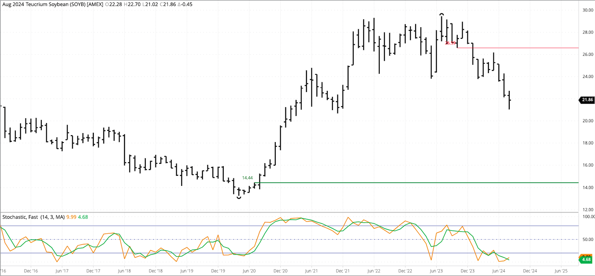Select the green 14.44 support label
The width and height of the screenshot is (595, 276).
click(247, 178)
